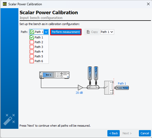The image size is (152, 138).
Task: Click the switch matrix box icon
Action: point(109,88)
